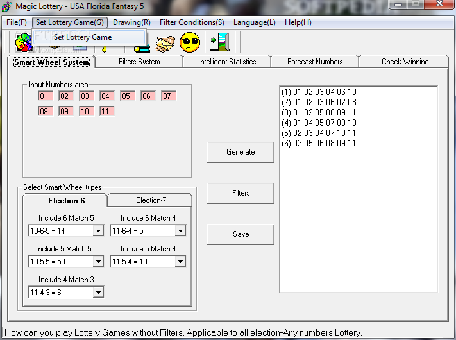Screen dimensions: 456x340
Task: Switch to the Forecast Numbers tab
Action: (315, 62)
